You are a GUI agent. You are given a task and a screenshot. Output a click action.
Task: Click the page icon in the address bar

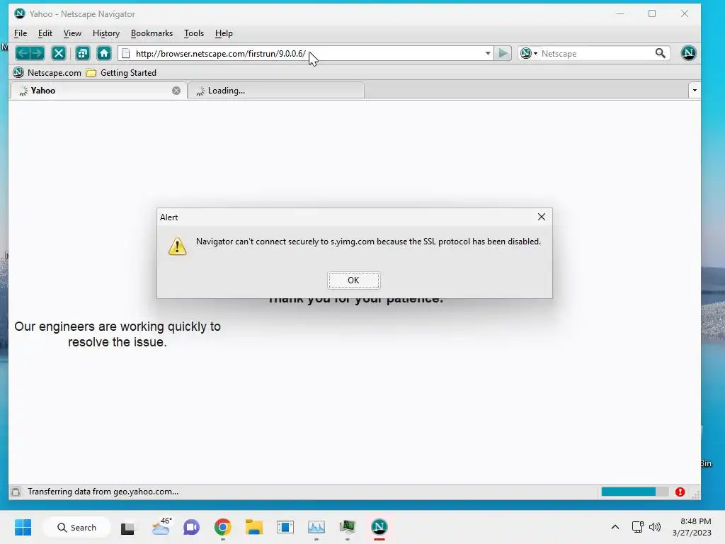tap(126, 54)
